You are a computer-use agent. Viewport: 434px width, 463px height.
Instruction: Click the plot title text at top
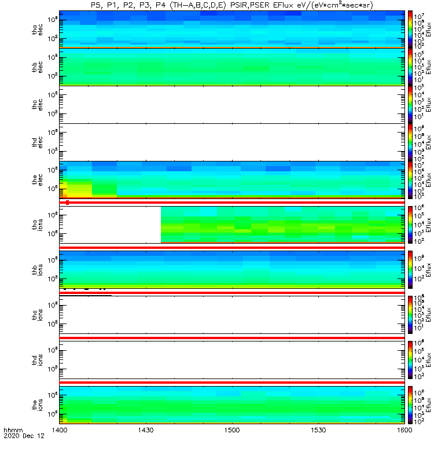click(x=232, y=5)
